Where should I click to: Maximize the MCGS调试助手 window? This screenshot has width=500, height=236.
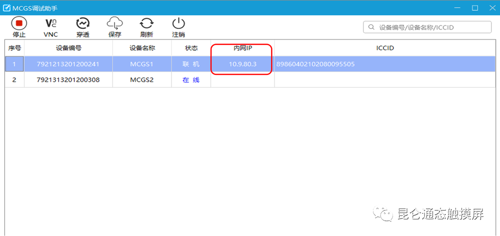(475, 8)
